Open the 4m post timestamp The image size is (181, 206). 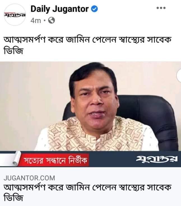pyautogui.click(x=36, y=21)
